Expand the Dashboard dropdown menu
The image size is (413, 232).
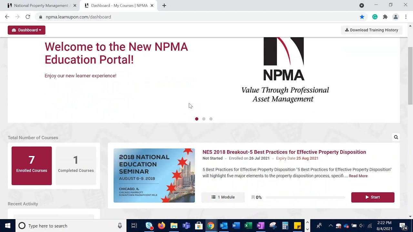[x=26, y=30]
